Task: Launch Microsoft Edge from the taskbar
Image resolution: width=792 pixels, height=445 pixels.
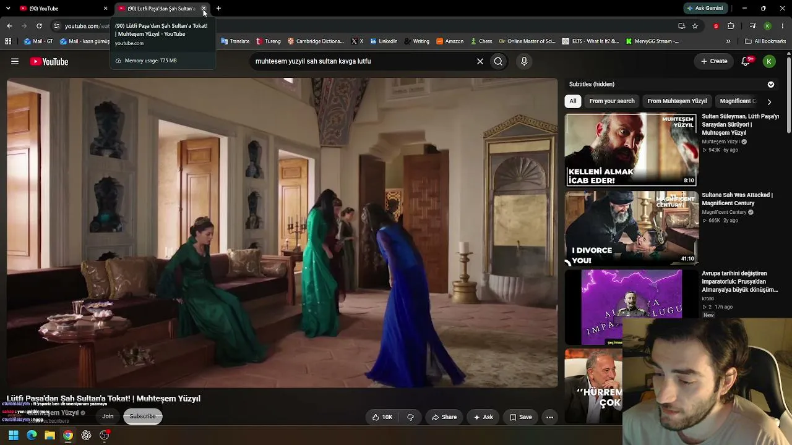Action: point(32,435)
